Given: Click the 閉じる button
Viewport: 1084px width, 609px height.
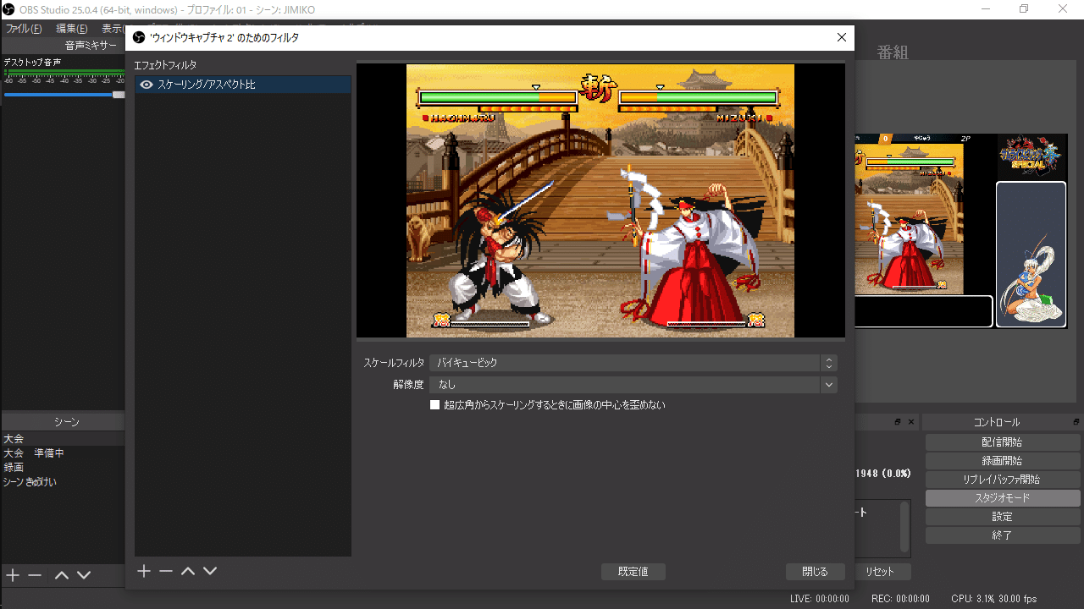Looking at the screenshot, I should [815, 572].
